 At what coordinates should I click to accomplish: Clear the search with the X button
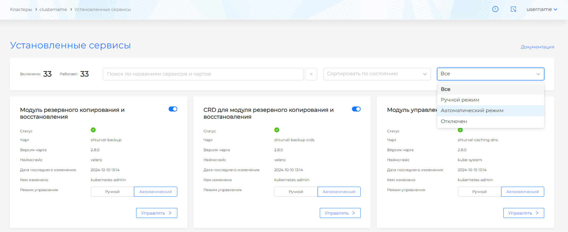coord(311,74)
